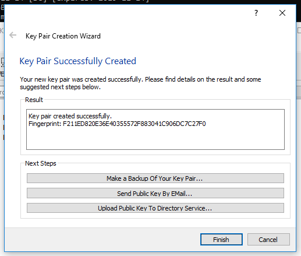Send public key by email
The image size is (301, 256).
click(x=155, y=193)
